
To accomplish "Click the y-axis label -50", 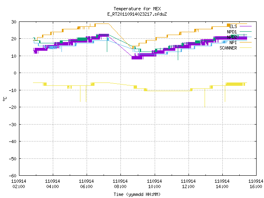I will coord(13,158).
